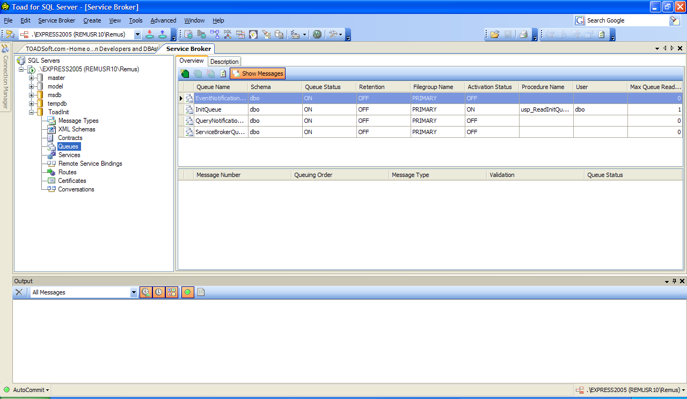Toggle the plain clock output filter

(x=159, y=292)
